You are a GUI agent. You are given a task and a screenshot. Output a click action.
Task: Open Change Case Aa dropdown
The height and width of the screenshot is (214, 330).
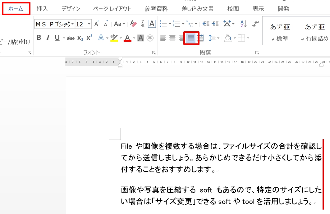[119, 24]
